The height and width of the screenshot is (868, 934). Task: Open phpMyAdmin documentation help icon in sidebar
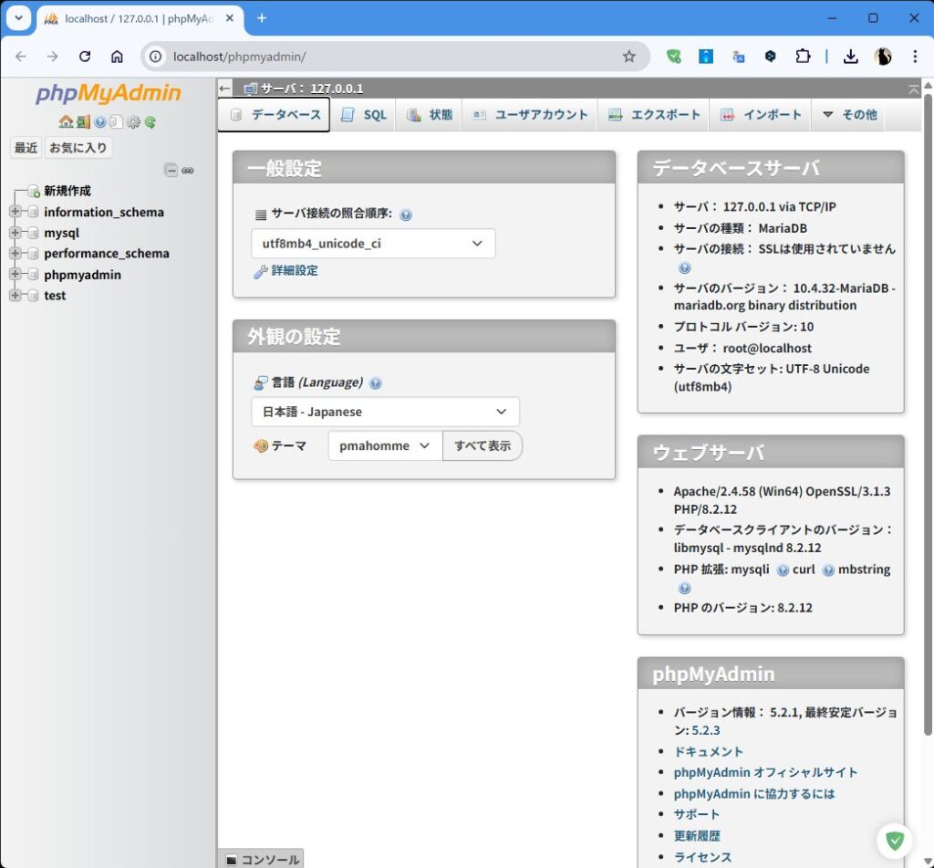coord(100,121)
